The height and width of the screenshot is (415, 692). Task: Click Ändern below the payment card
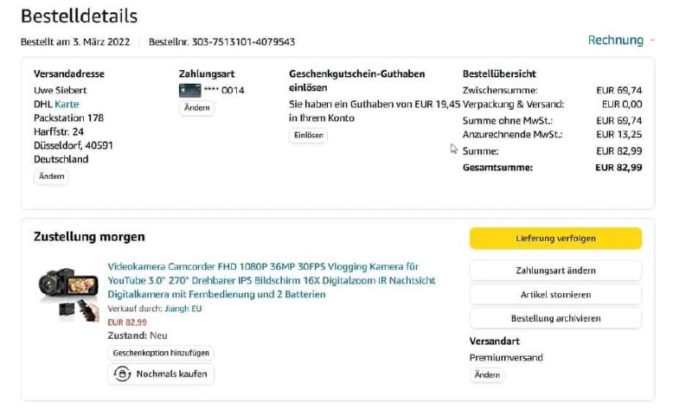coord(196,108)
